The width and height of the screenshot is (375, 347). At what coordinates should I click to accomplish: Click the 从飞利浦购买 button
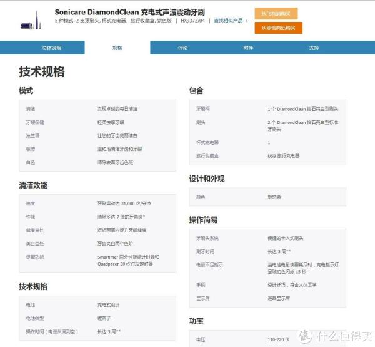coord(276,13)
